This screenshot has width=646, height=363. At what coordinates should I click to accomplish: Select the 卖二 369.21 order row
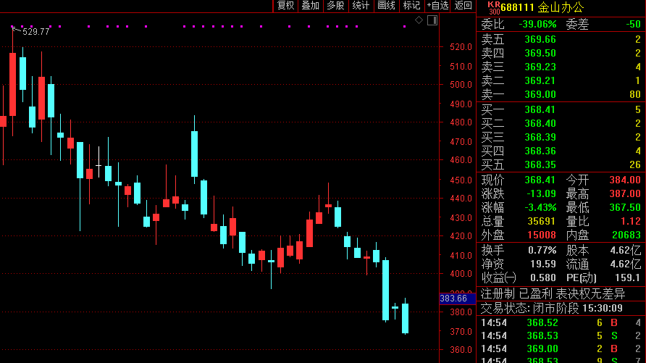pos(561,80)
